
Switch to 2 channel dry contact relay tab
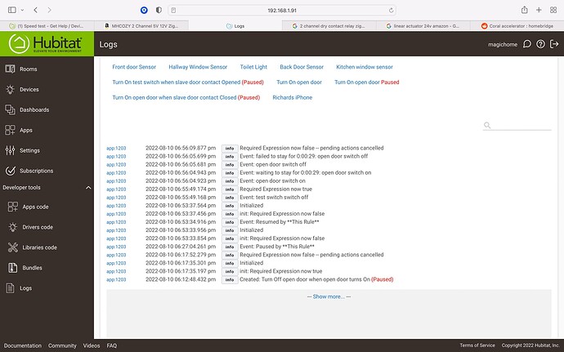coord(329,26)
